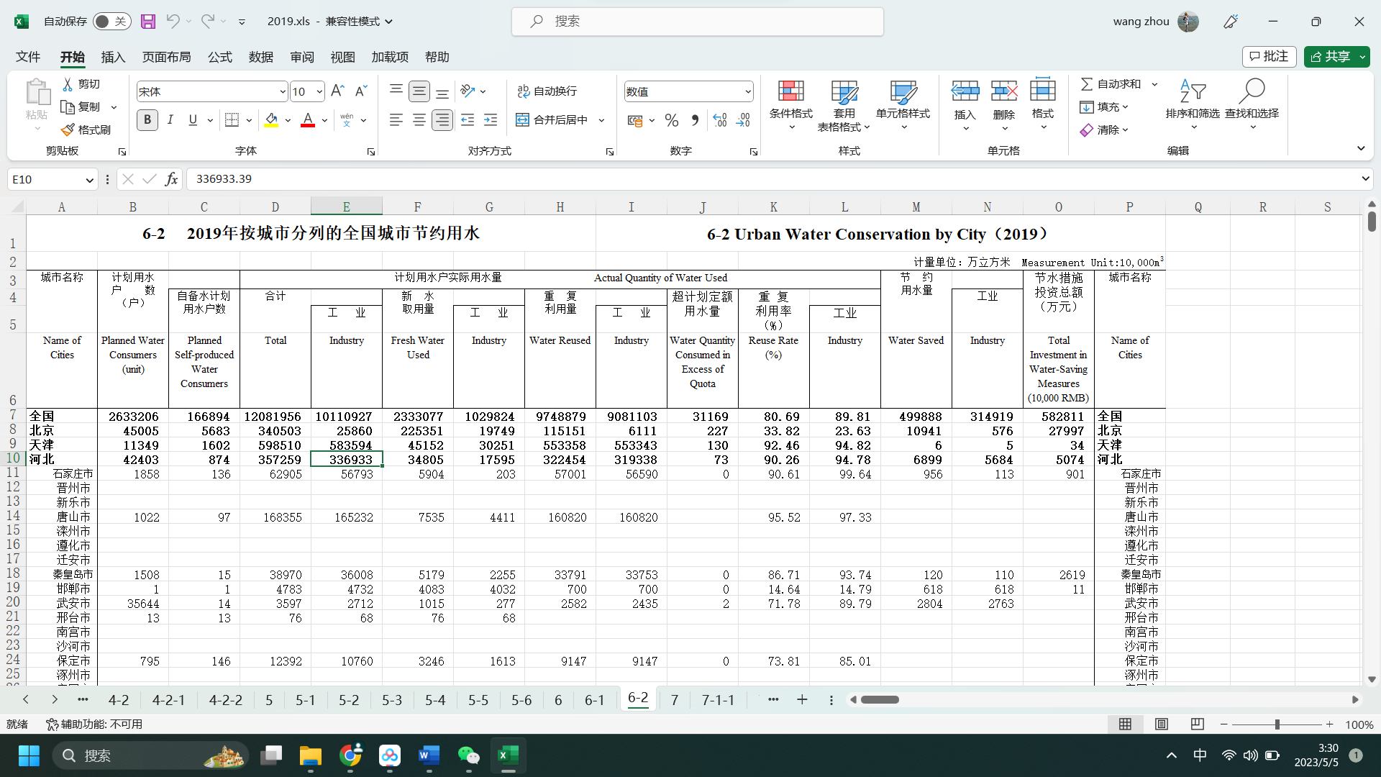This screenshot has width=1381, height=777.
Task: Click the Increase Font Size icon
Action: pyautogui.click(x=337, y=91)
